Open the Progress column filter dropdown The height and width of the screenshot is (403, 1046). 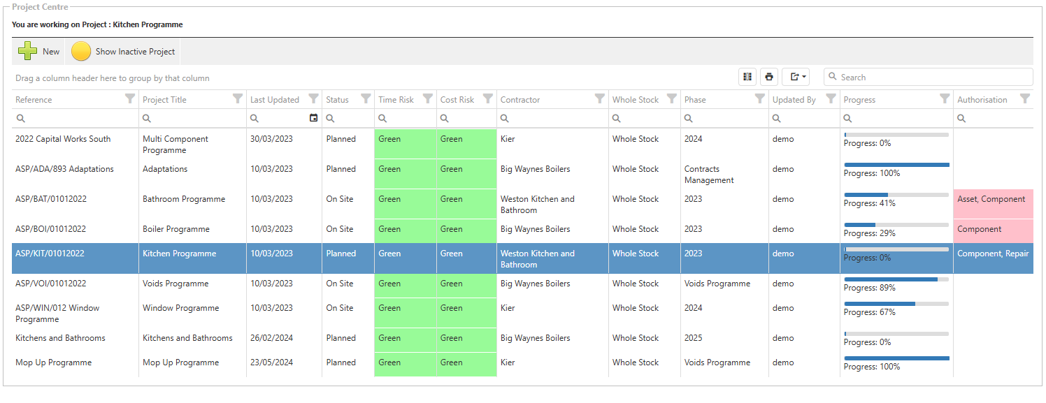[x=944, y=99]
